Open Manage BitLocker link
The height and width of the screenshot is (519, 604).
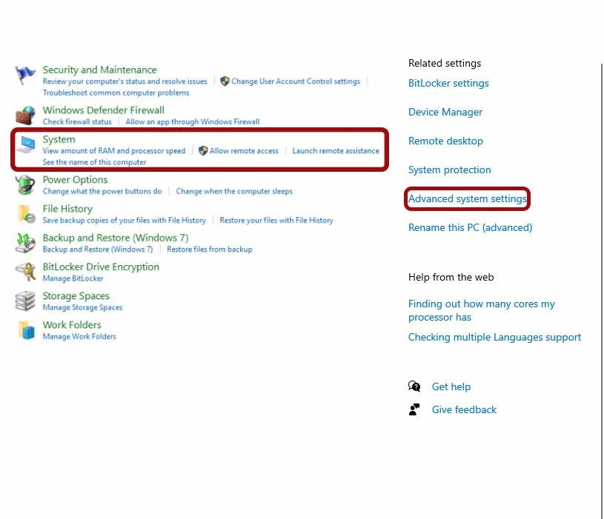[73, 278]
